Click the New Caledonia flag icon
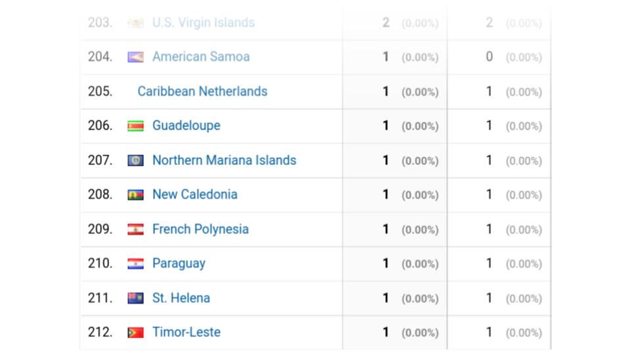 [135, 195]
